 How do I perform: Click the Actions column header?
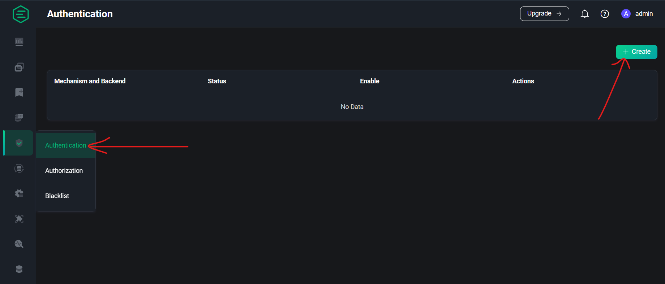tap(523, 81)
